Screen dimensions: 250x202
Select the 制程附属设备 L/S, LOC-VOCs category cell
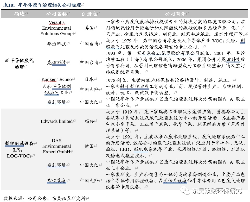pos(19,150)
